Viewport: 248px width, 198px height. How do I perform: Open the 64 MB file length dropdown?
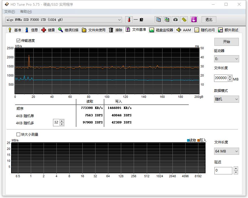coord(226,151)
